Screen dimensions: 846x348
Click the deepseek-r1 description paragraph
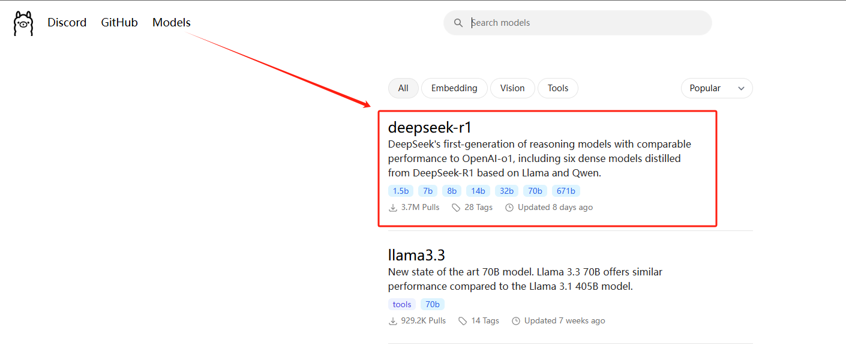tap(539, 158)
